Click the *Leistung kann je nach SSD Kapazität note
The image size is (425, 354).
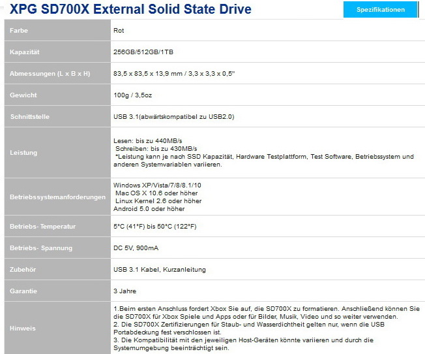[x=263, y=160]
